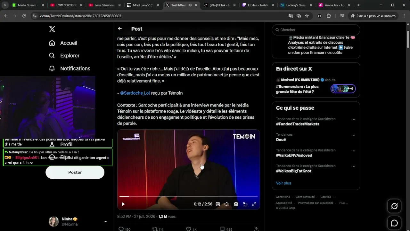Viewport: 410px width, 231px height.
Task: Switch to the Ludwig's Stream tab
Action: point(295,5)
